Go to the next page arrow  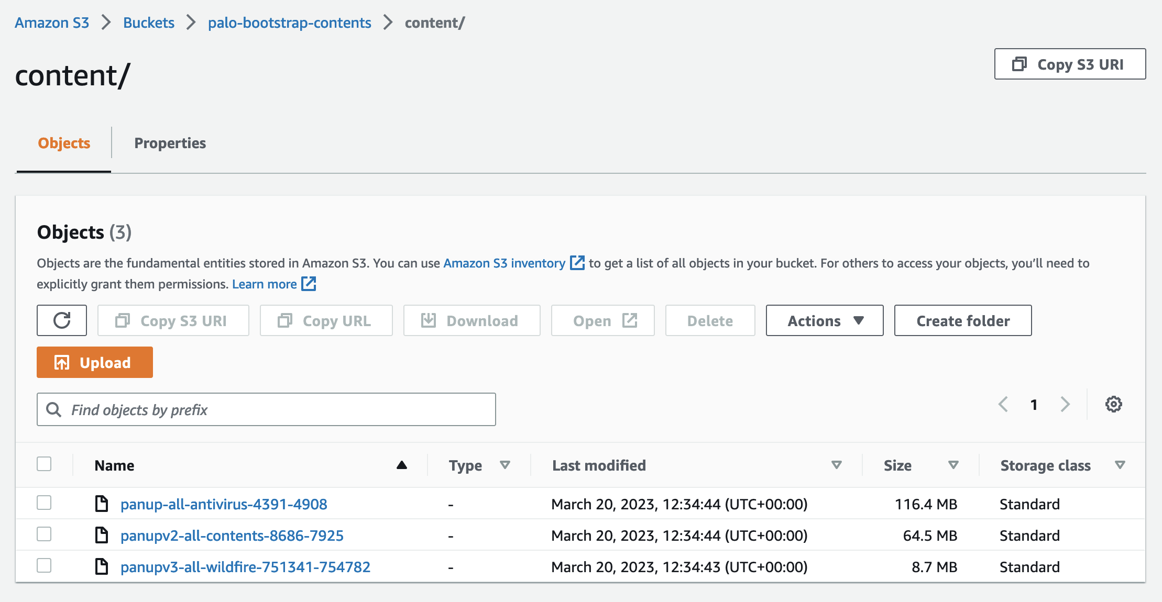[1065, 404]
